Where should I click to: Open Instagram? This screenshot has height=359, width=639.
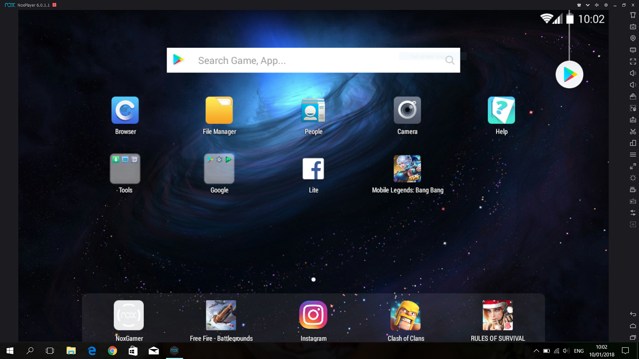(x=314, y=315)
